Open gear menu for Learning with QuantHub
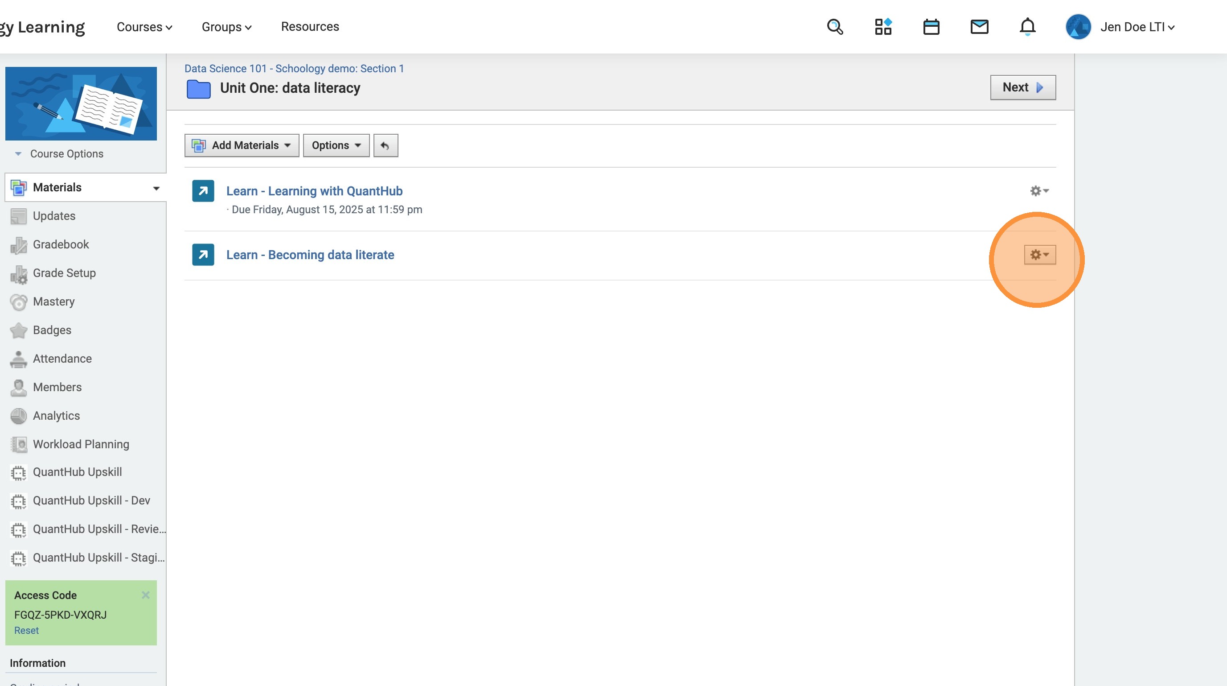This screenshot has width=1227, height=686. click(1039, 191)
